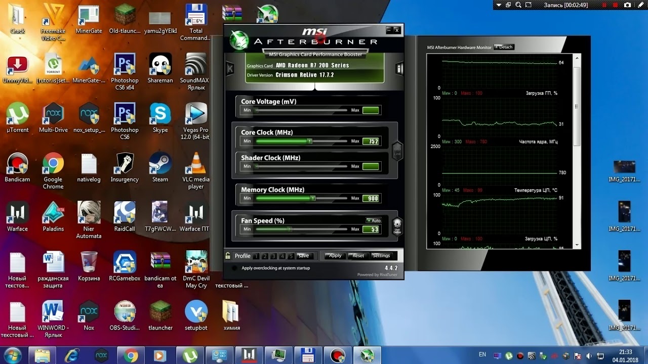
Task: Click the Fan Speed value field 53
Action: 371,230
